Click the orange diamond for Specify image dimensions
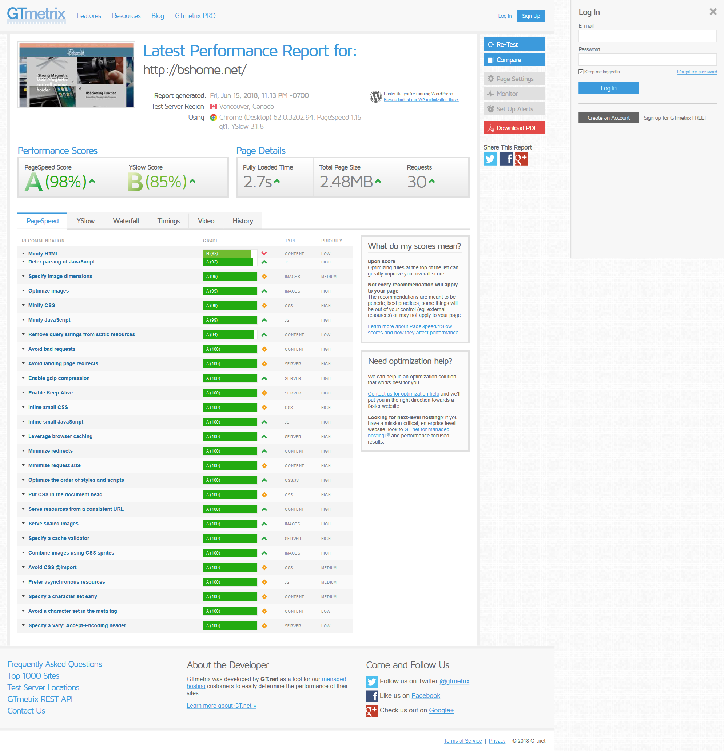Viewport: 724px width, 751px height. coord(264,277)
